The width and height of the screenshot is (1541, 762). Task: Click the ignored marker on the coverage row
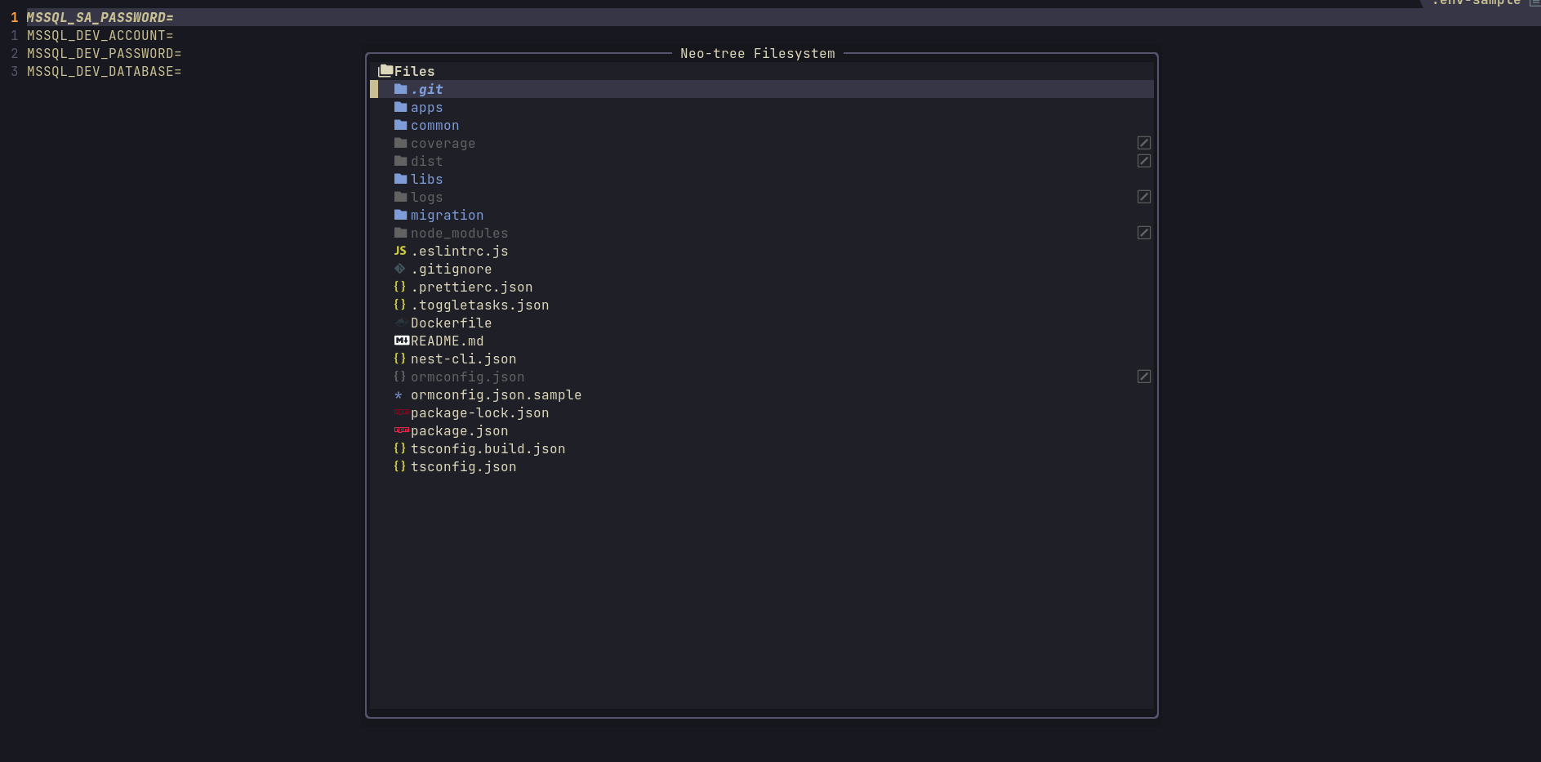tap(1144, 143)
